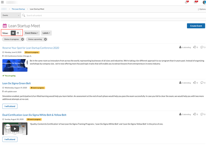Like the Lean Six Sigma Green Belt event
This screenshot has width=206, height=145.
(x=195, y=83)
